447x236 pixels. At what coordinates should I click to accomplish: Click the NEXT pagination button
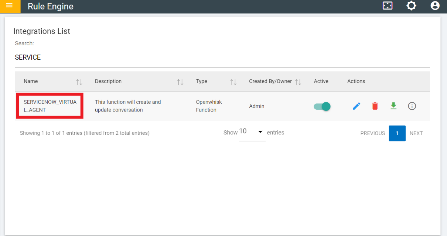pos(416,133)
